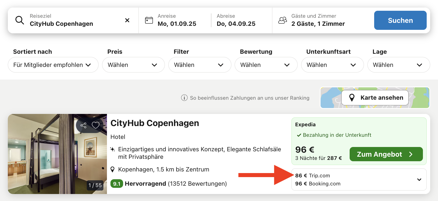
Task: Click the sparkle highlights icon
Action: coord(113,149)
